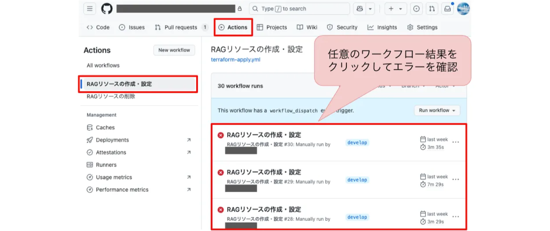550x231 pixels.
Task: Click the New workflow button
Action: pos(174,50)
